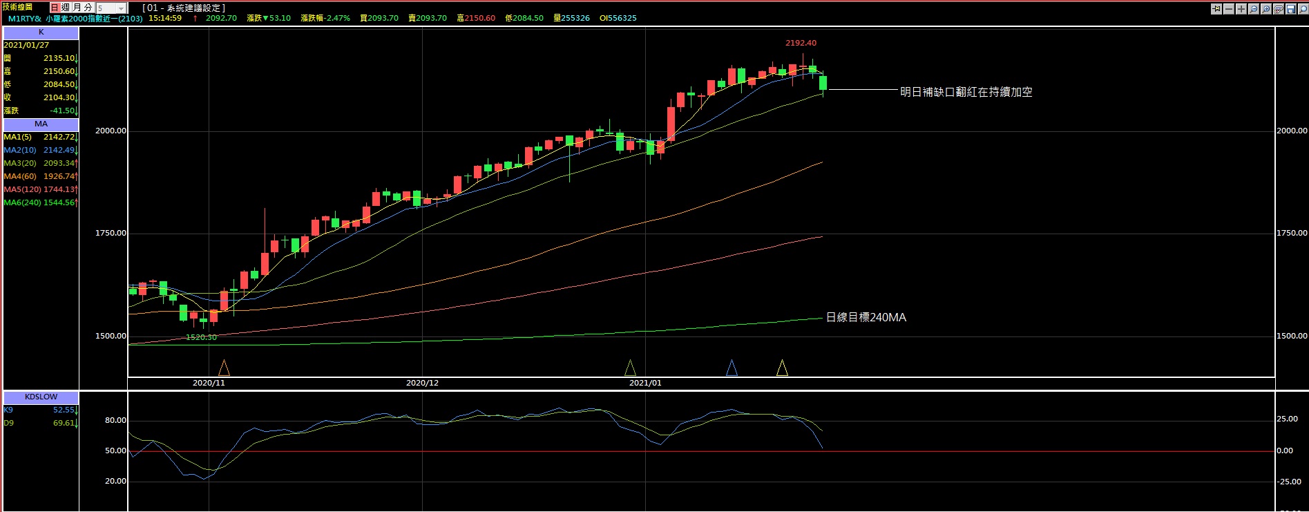Click the plus button in the toolbar

click(x=1241, y=9)
